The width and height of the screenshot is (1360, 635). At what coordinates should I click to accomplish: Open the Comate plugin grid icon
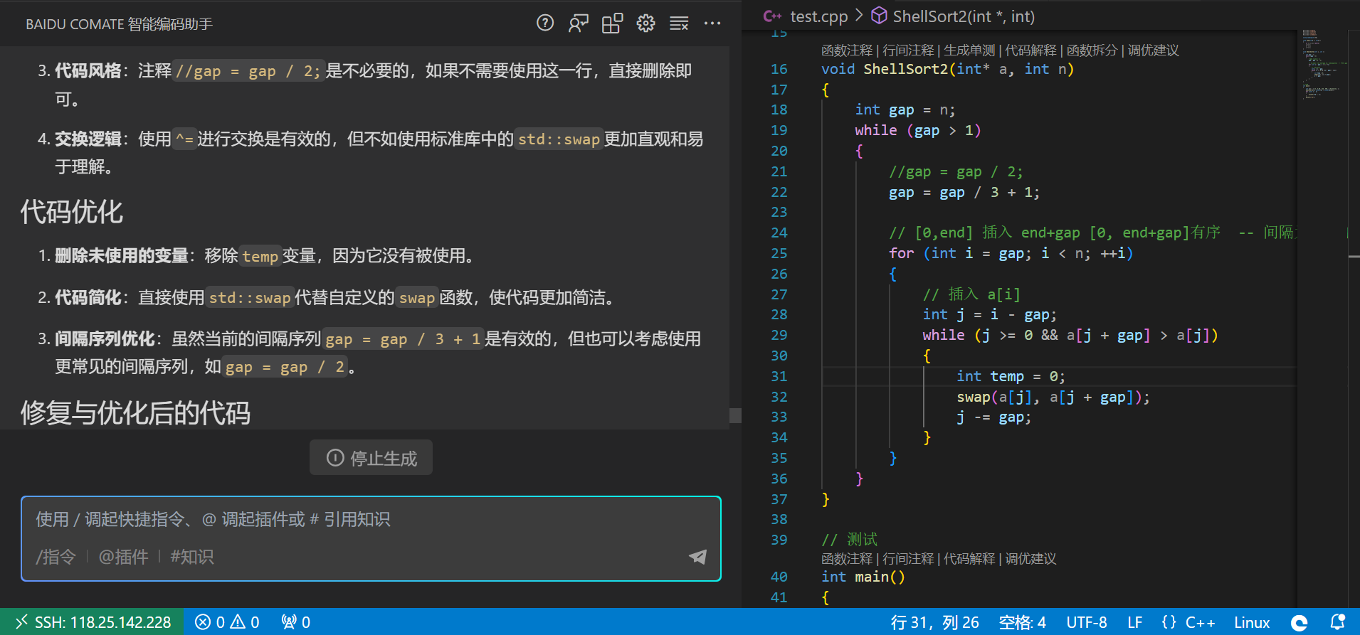pos(612,23)
